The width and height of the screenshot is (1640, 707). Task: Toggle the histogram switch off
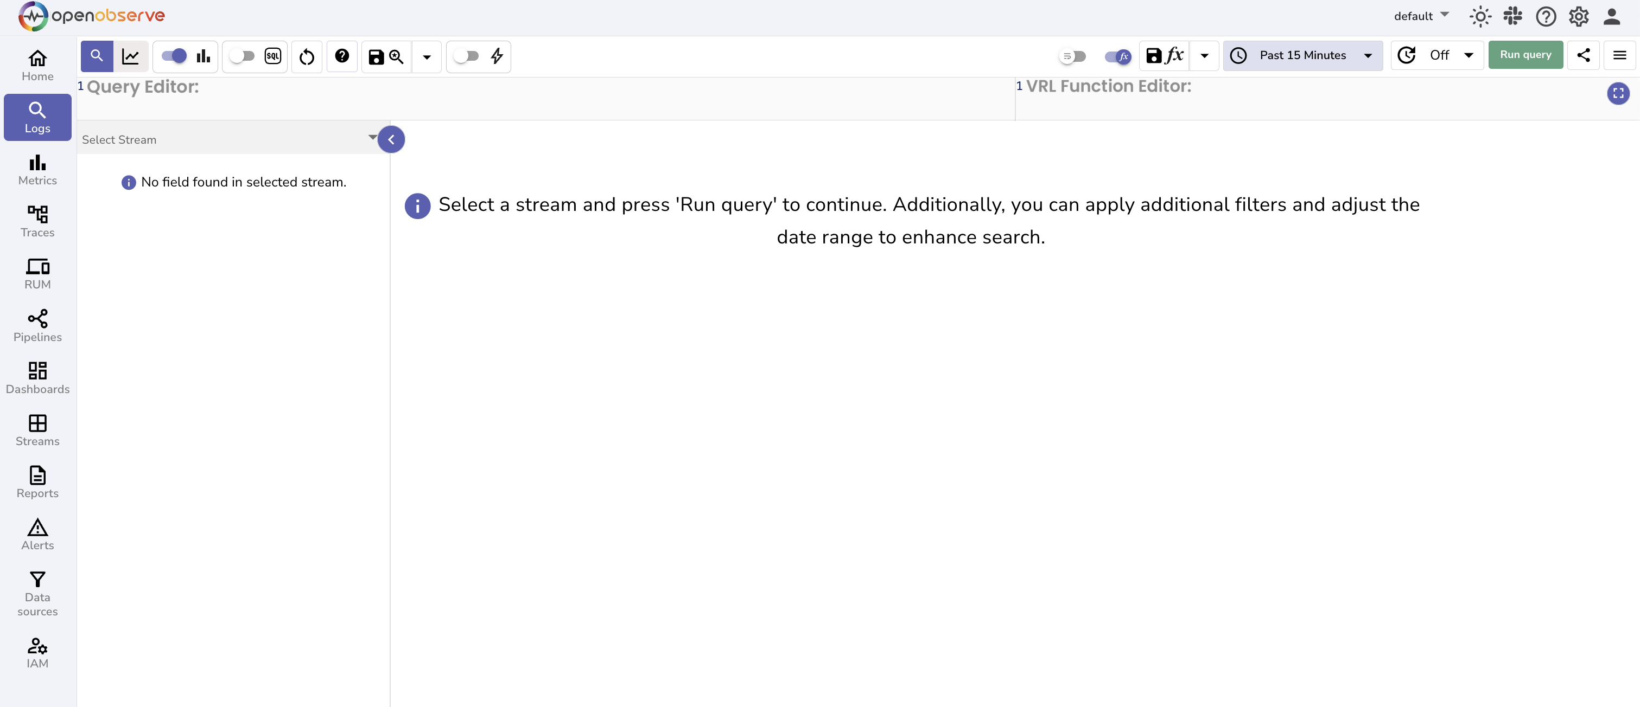tap(174, 56)
